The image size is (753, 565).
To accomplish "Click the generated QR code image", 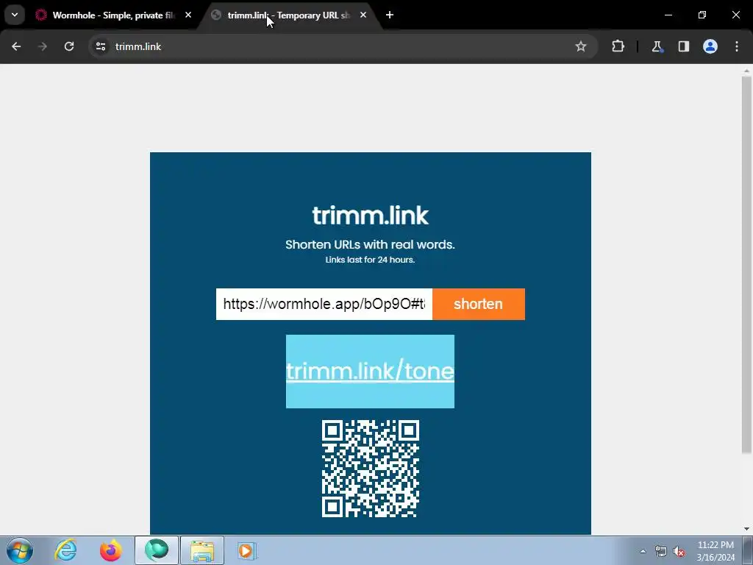I will [371, 469].
